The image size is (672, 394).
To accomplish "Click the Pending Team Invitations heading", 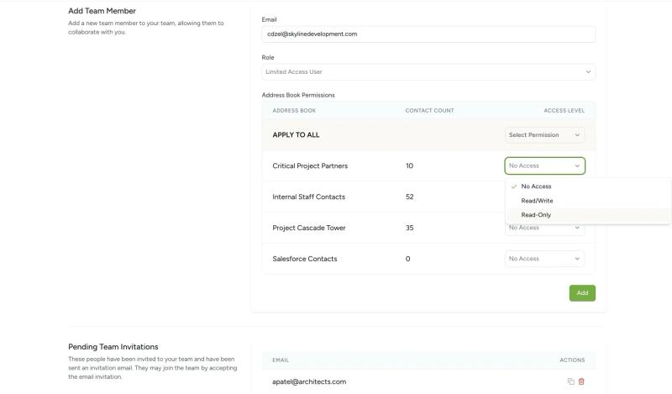I will click(113, 347).
